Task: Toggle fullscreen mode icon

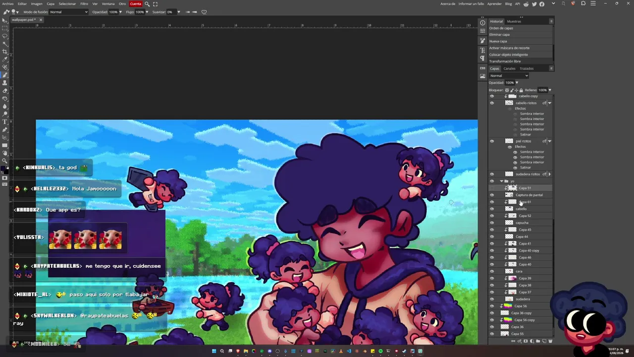Action: 155,4
